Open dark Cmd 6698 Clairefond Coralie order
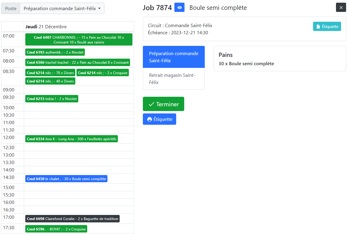The width and height of the screenshot is (347, 234). click(72, 219)
